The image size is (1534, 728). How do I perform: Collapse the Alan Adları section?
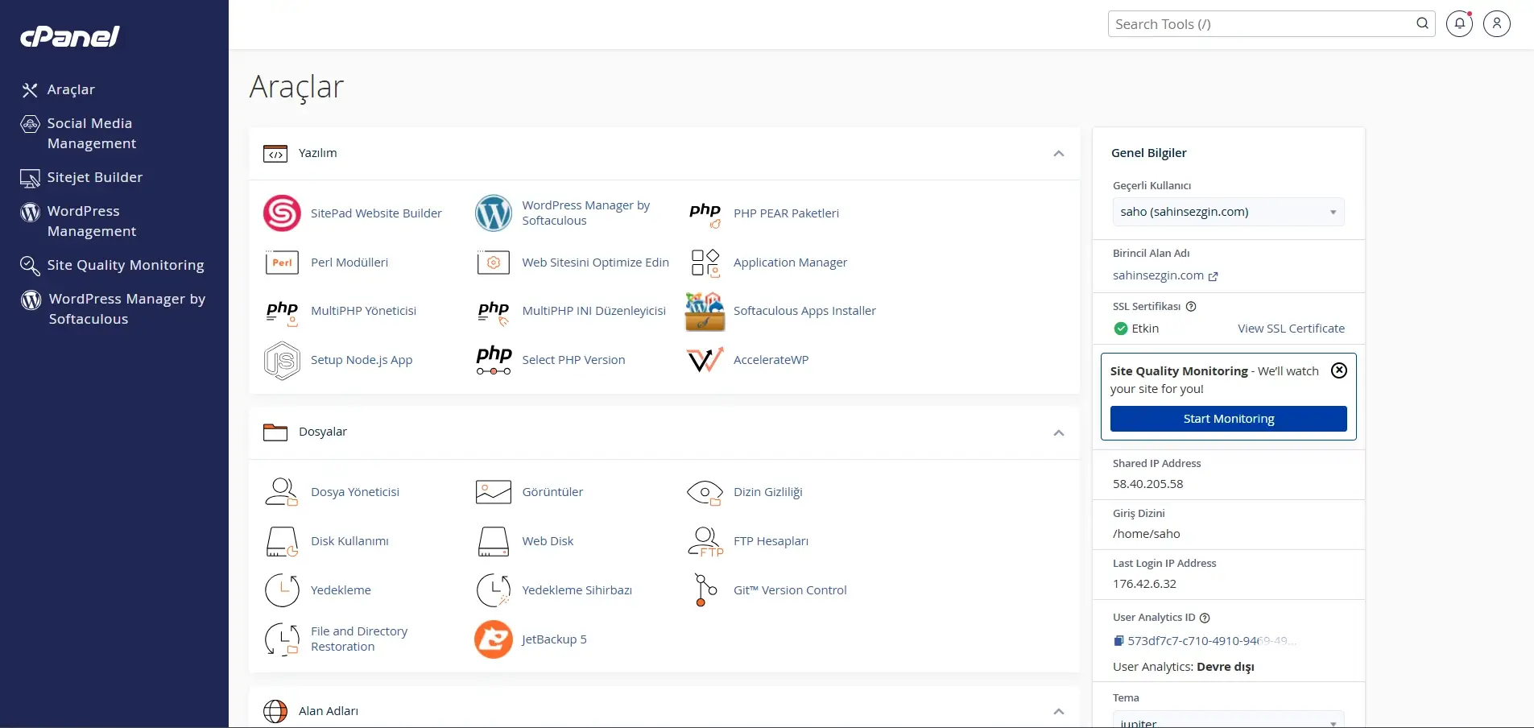pos(1059,712)
